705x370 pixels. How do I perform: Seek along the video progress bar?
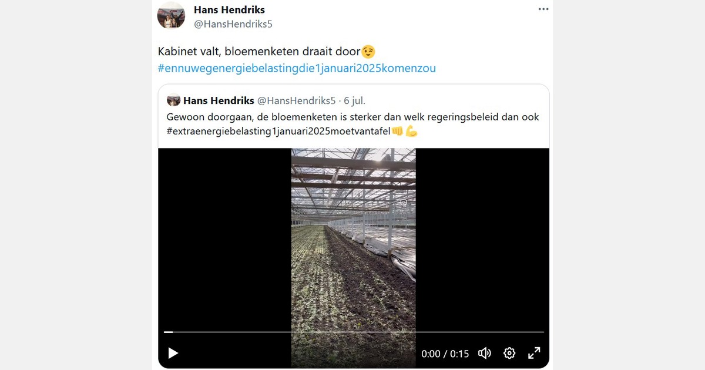coord(354,332)
